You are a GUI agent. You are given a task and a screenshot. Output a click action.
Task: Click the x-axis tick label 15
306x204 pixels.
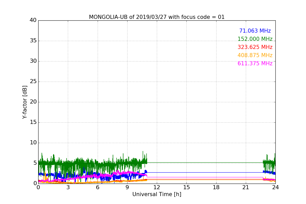click(x=186, y=187)
